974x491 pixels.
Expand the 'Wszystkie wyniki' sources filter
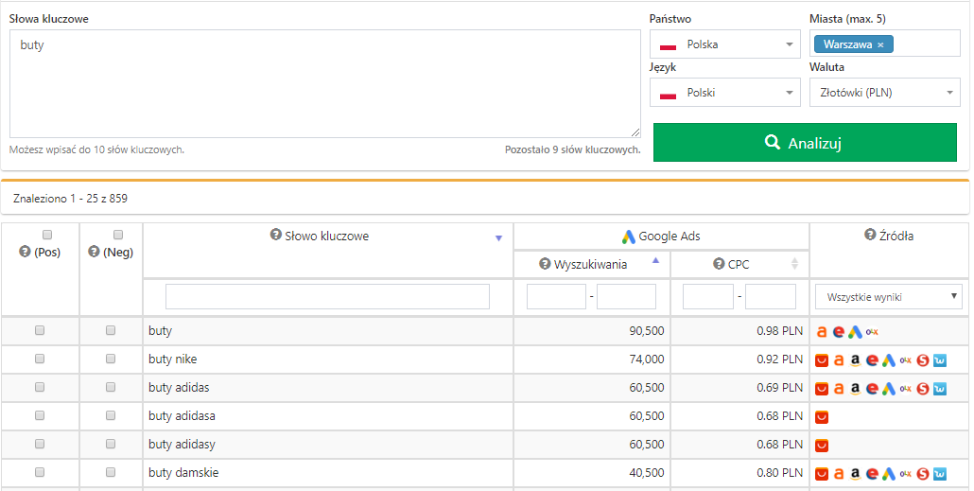point(888,297)
